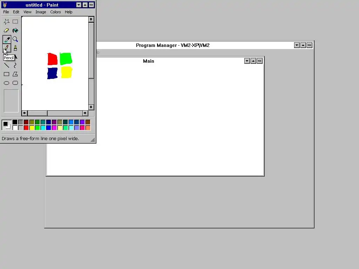Click the canvas scroll left arrow

pos(25,113)
